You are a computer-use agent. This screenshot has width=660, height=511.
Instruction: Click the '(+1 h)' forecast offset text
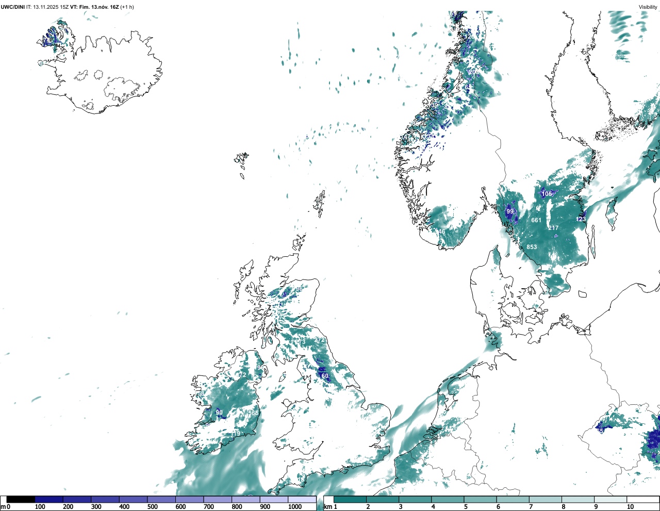point(127,7)
